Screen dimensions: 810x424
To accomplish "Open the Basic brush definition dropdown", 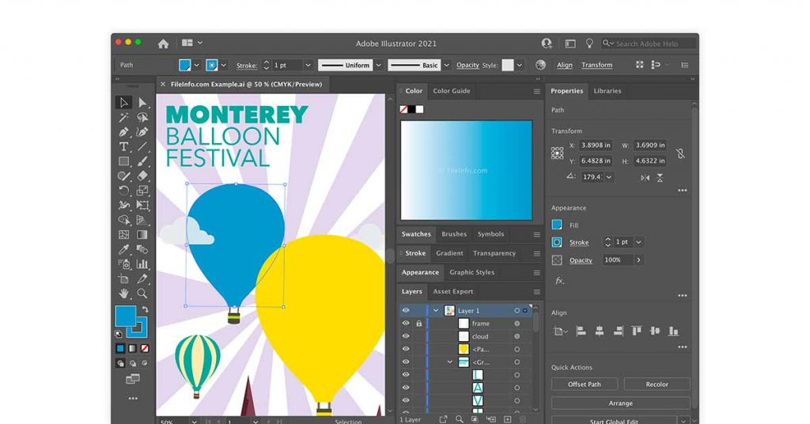I will [447, 65].
